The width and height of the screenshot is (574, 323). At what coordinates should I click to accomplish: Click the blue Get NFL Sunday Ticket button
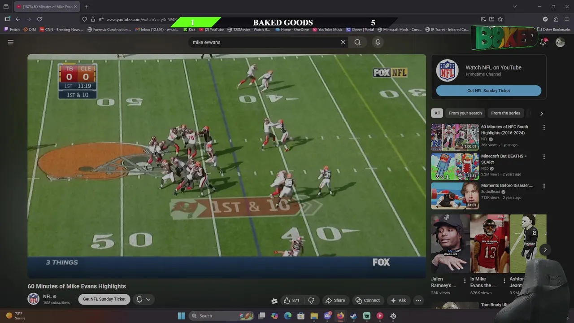click(488, 91)
